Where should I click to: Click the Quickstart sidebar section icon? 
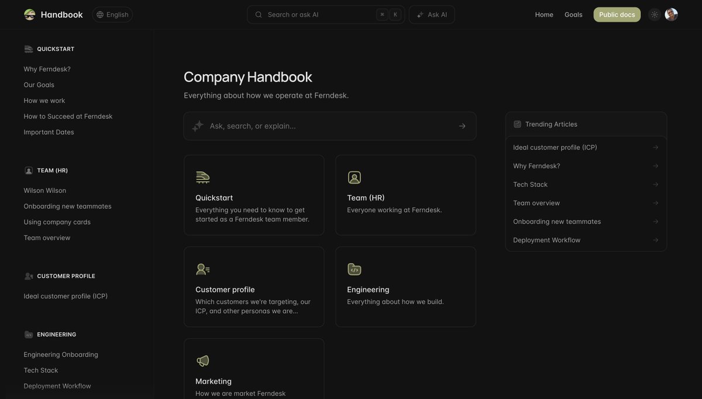tap(29, 49)
